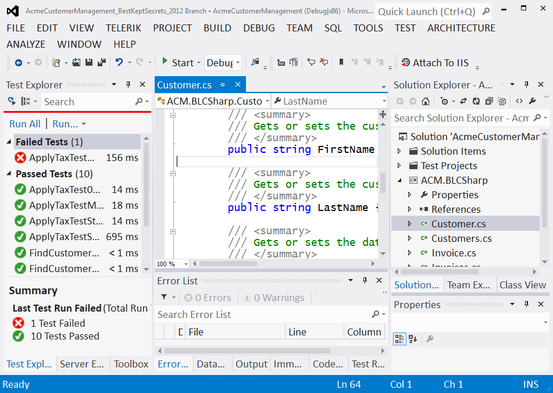The width and height of the screenshot is (553, 393).
Task: Click the File column header in Error List
Action: point(236,332)
